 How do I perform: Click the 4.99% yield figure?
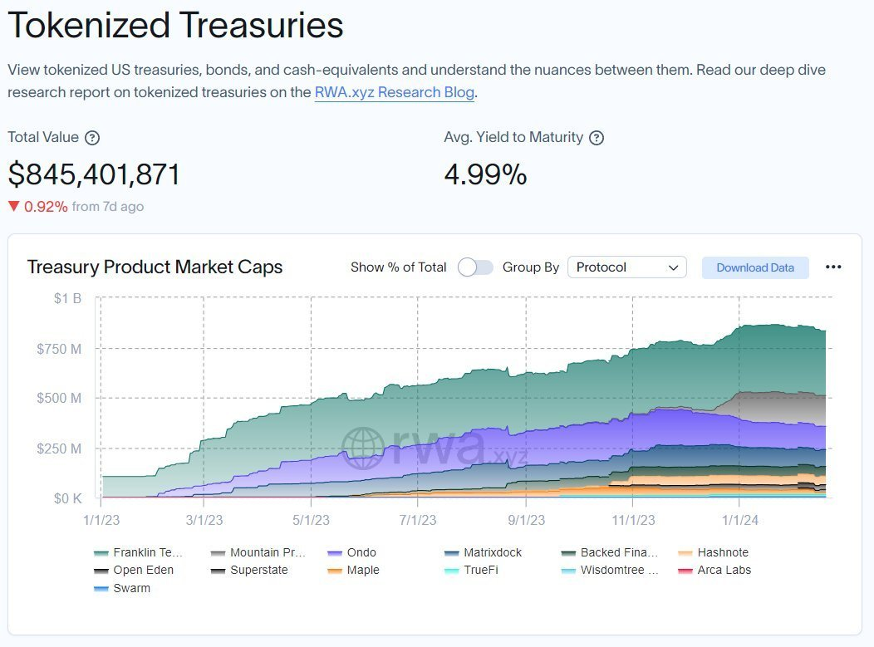coord(485,174)
